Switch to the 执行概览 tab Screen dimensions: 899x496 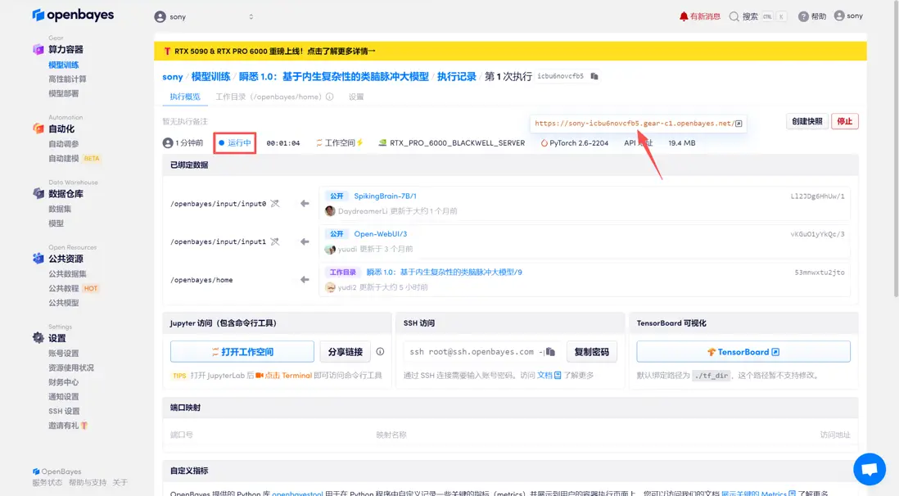184,97
